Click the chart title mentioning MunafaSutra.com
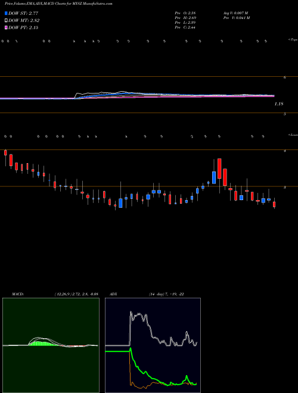 coord(58,4)
